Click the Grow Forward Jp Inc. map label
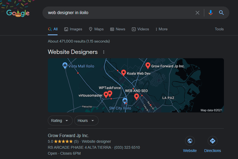238x159 pixels. (168, 66)
